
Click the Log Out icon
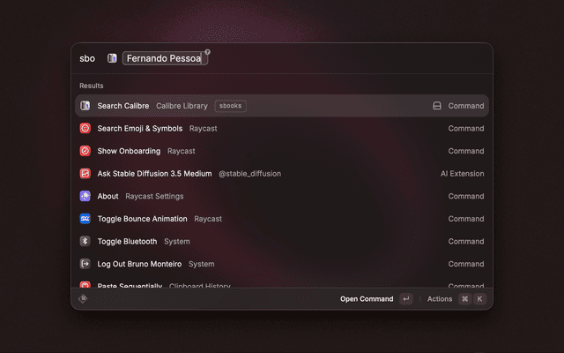(85, 264)
